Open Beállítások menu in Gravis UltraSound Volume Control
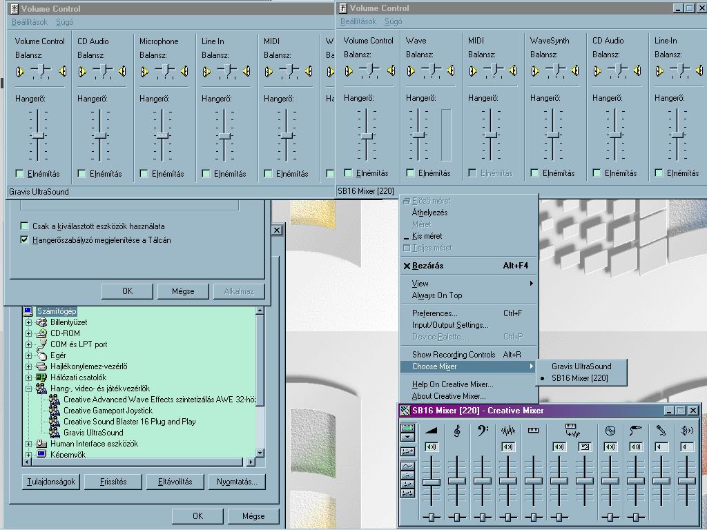 coord(30,21)
